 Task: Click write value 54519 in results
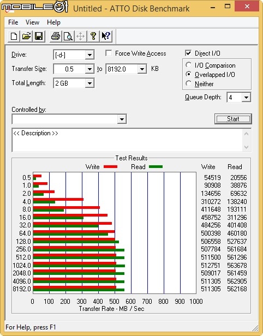click(x=212, y=178)
